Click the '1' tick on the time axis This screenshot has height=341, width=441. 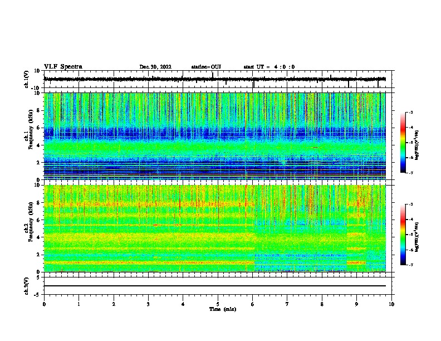pyautogui.click(x=79, y=304)
